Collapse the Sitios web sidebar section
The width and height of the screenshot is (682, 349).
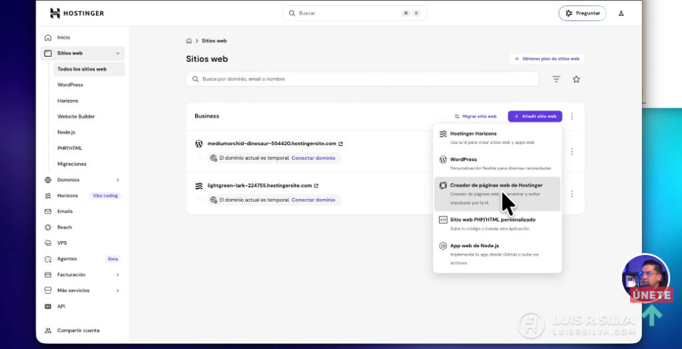point(117,53)
